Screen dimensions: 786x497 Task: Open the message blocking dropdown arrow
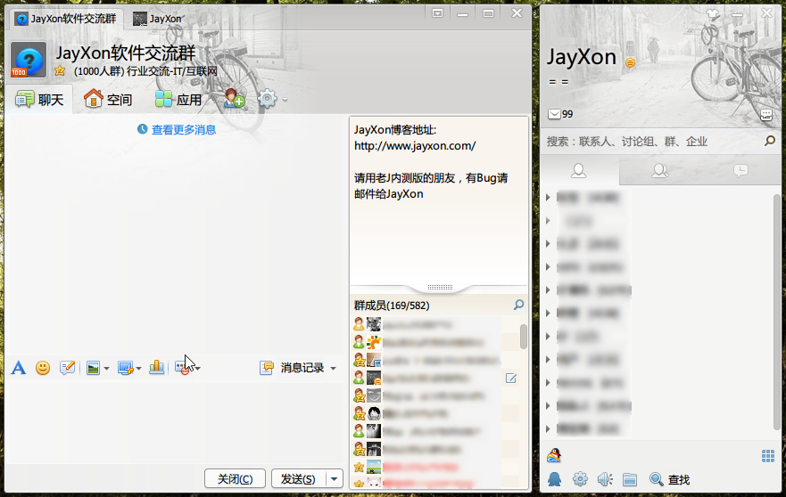pyautogui.click(x=198, y=369)
